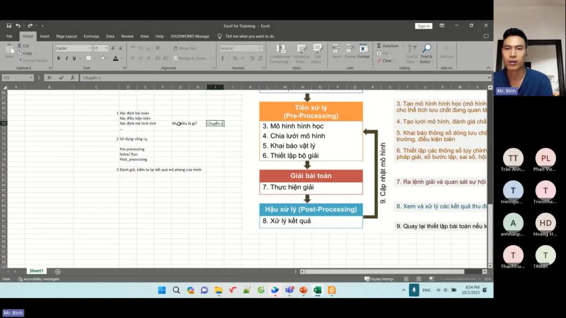Cancel the formula entry with the X icon
Viewport: 566px width, 318px height.
coord(49,77)
